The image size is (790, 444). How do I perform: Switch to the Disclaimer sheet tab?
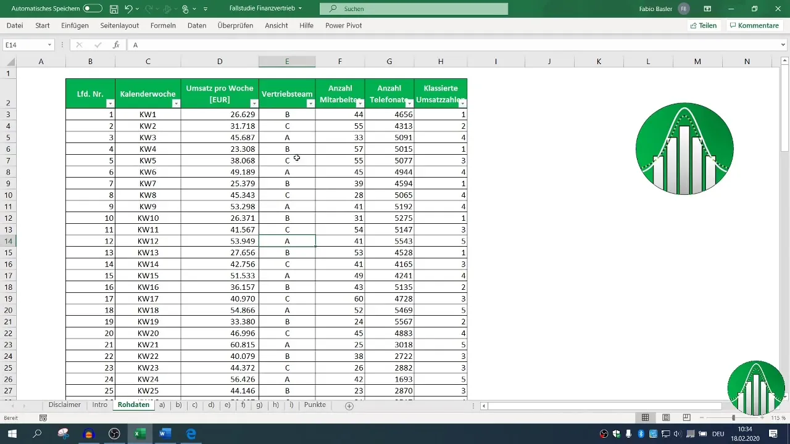tap(65, 405)
